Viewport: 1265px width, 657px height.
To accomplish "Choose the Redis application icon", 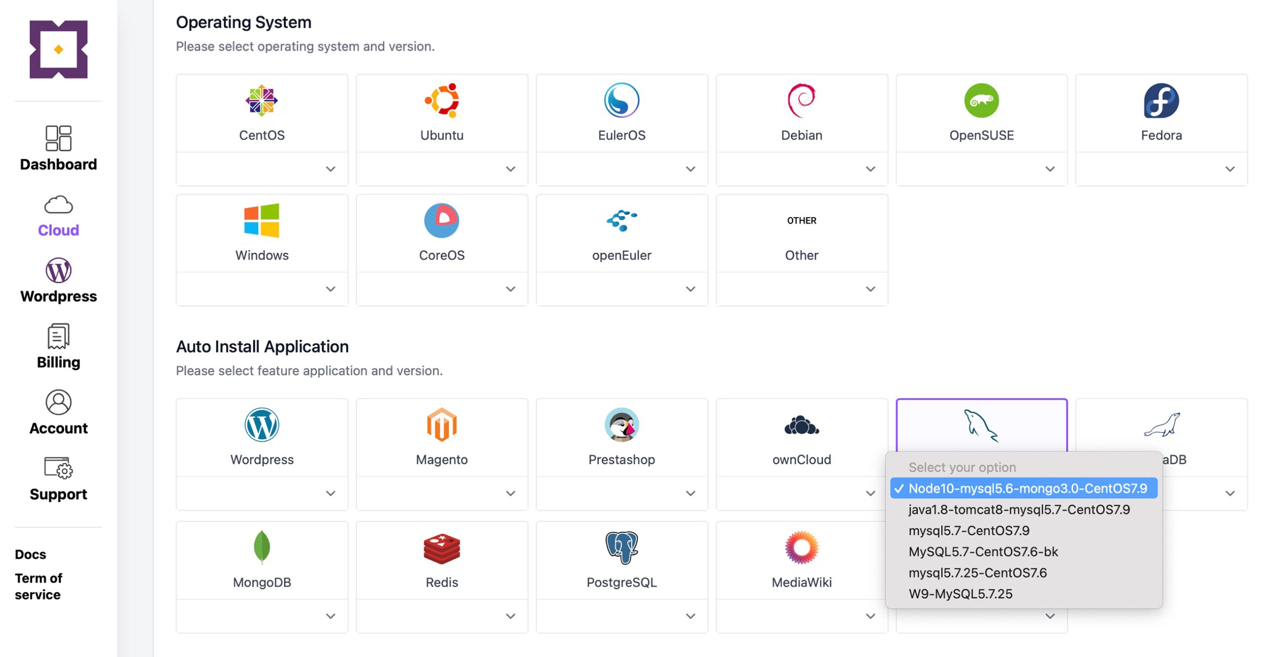I will (x=441, y=548).
